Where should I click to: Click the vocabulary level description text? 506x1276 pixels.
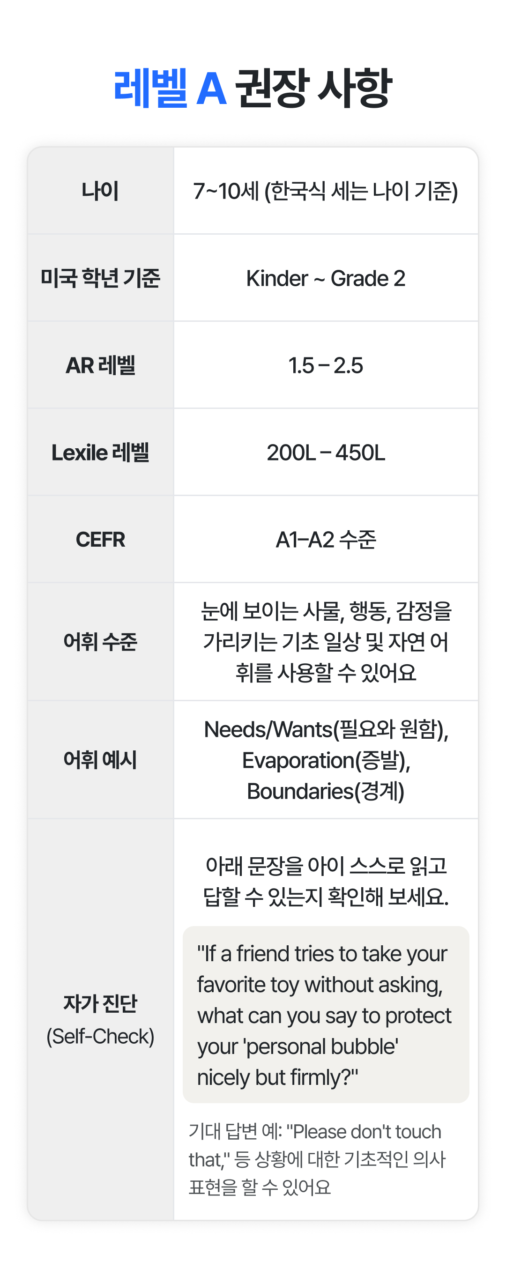(x=326, y=641)
